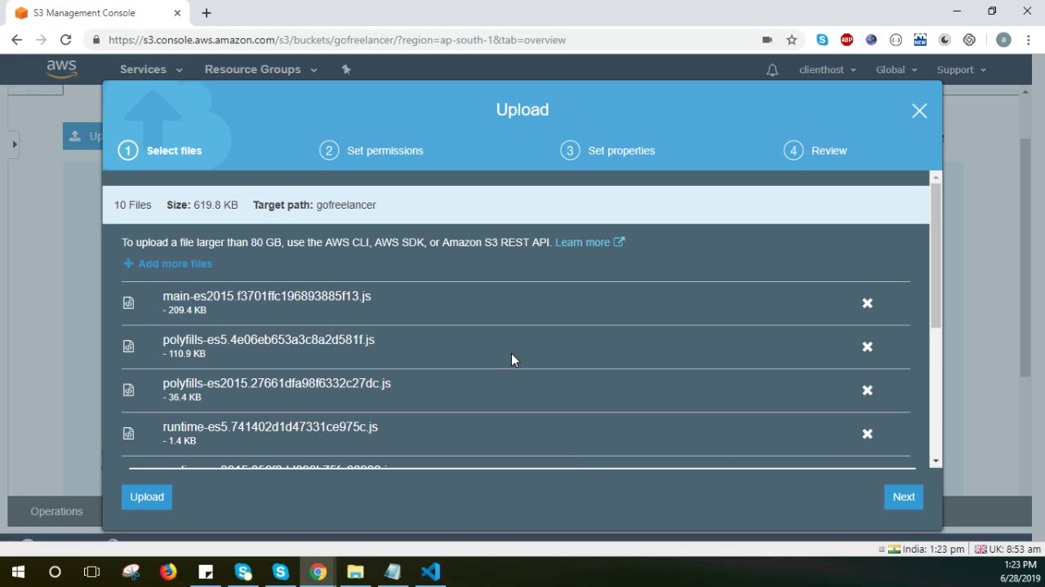Click the file icon next to runtime-es5 js
1045x587 pixels.
pyautogui.click(x=128, y=434)
